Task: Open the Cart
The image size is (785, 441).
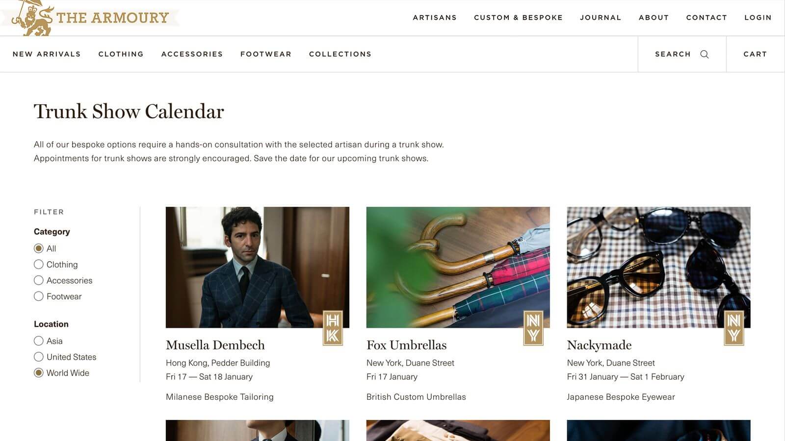Action: 755,54
